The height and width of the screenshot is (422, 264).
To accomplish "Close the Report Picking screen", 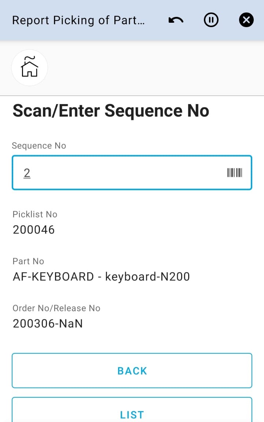I will coord(246,20).
